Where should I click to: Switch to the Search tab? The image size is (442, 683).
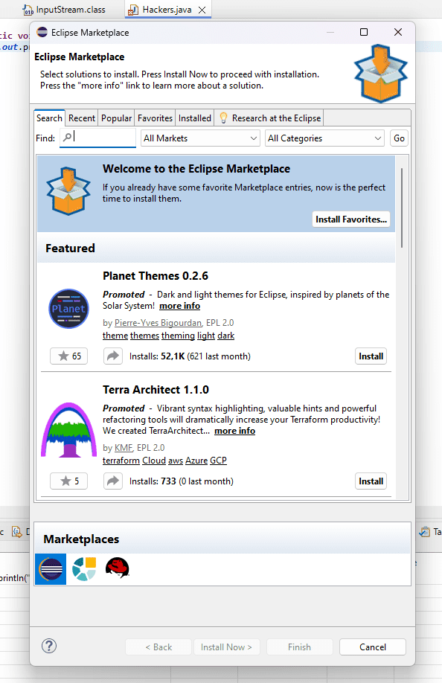[49, 118]
